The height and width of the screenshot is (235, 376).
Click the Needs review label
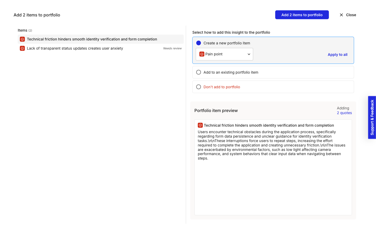click(172, 48)
